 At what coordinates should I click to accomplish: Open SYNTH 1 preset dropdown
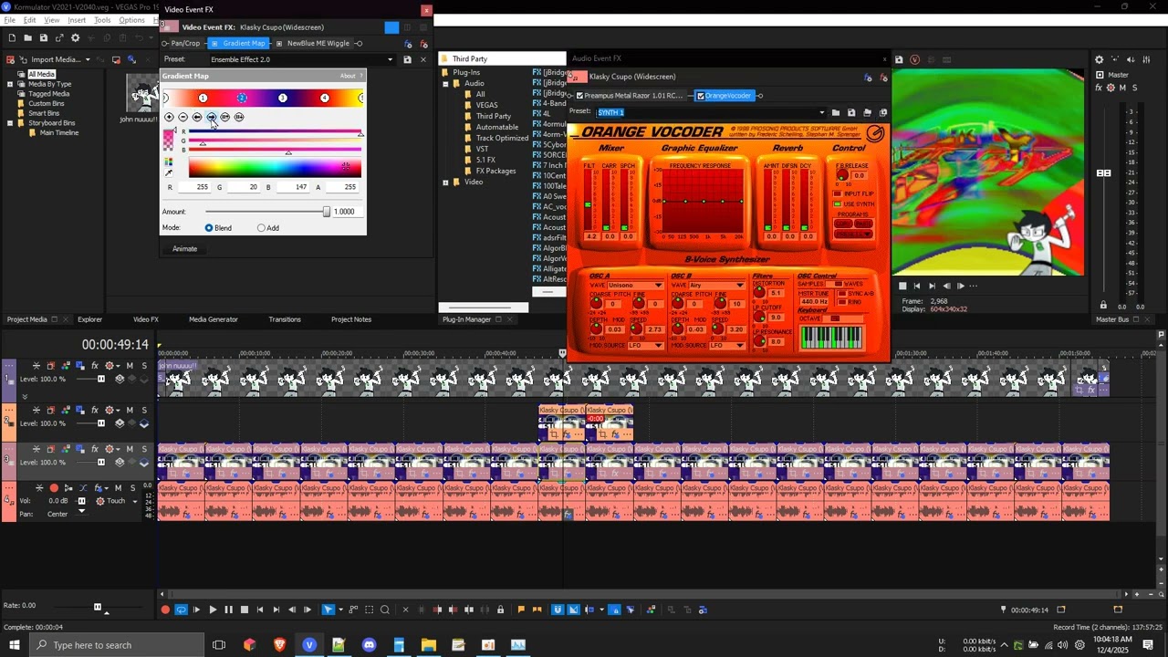tap(821, 112)
